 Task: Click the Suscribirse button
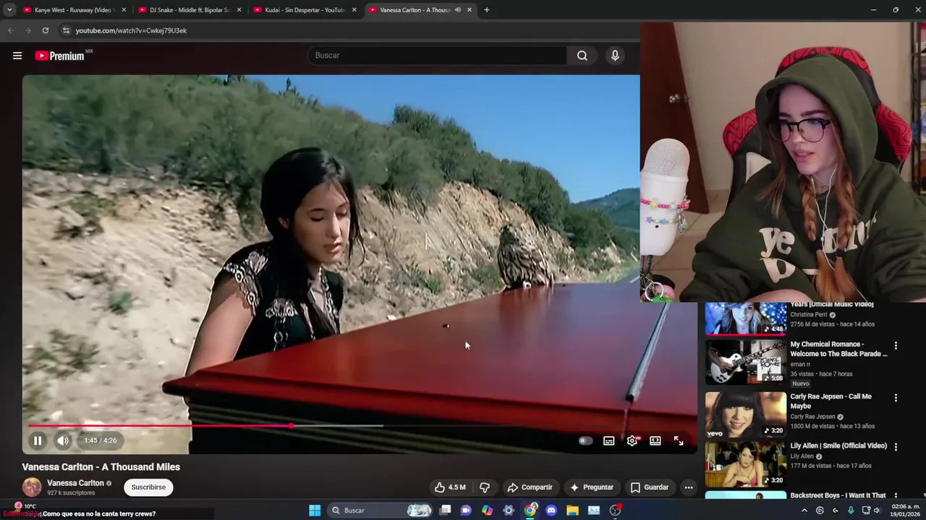(148, 487)
